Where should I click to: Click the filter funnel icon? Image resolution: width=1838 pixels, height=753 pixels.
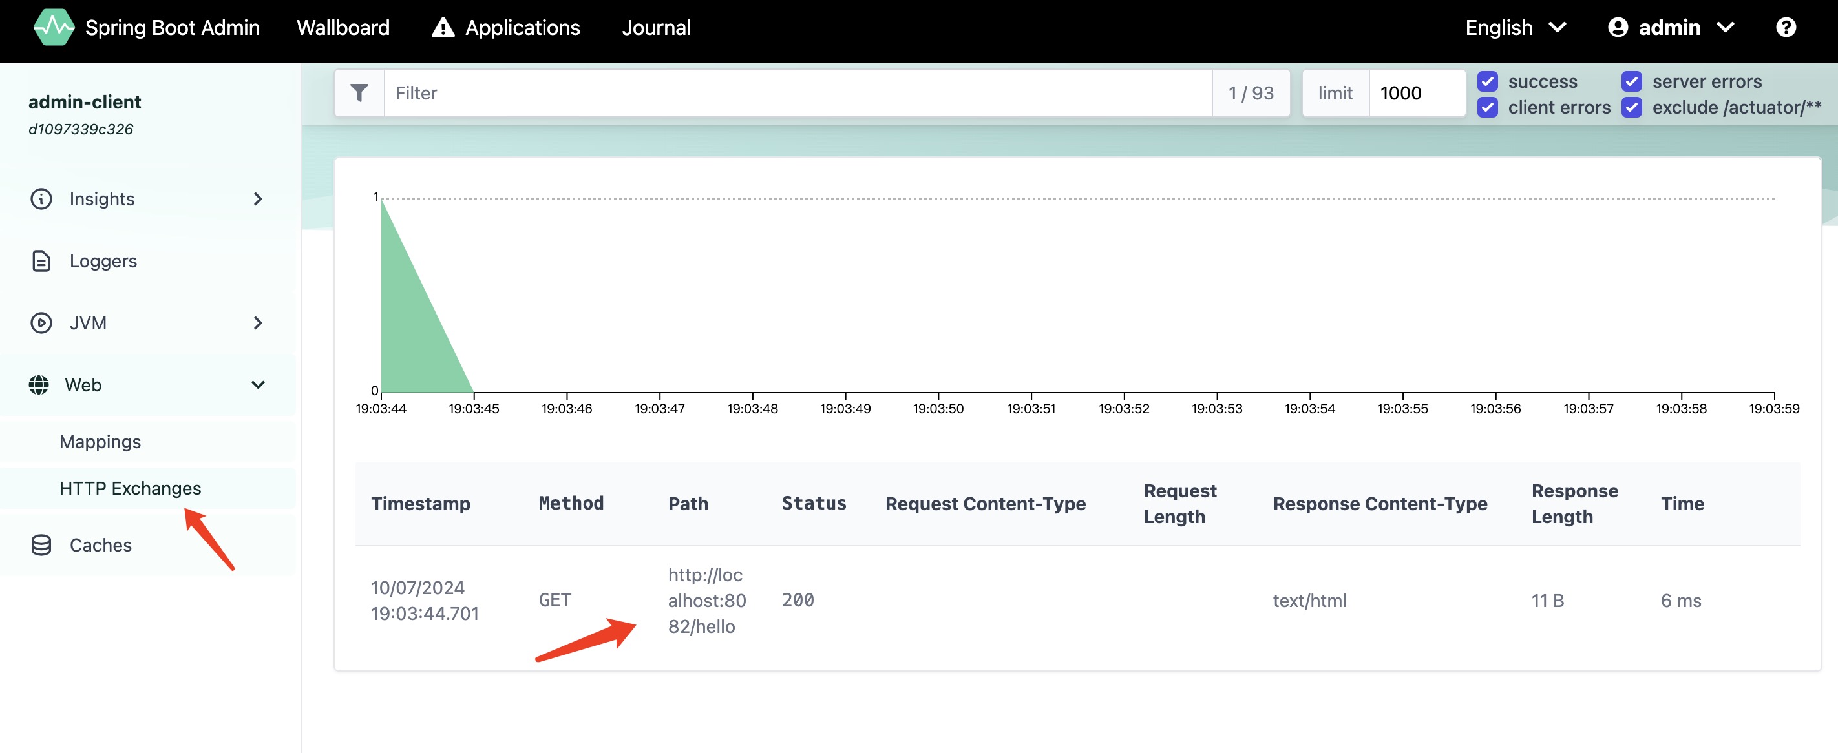359,92
